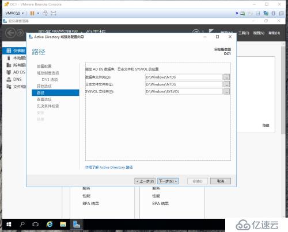Click Server Manager vertical scrollbar

[x=283, y=90]
